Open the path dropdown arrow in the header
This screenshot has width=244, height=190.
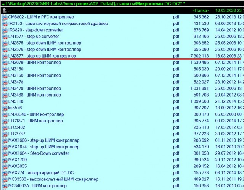pyautogui.click(x=3, y=4)
